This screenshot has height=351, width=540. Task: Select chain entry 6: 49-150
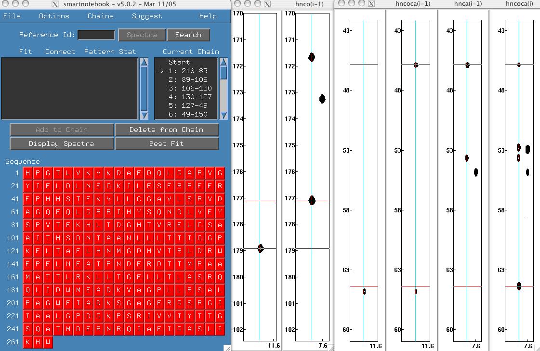click(188, 114)
